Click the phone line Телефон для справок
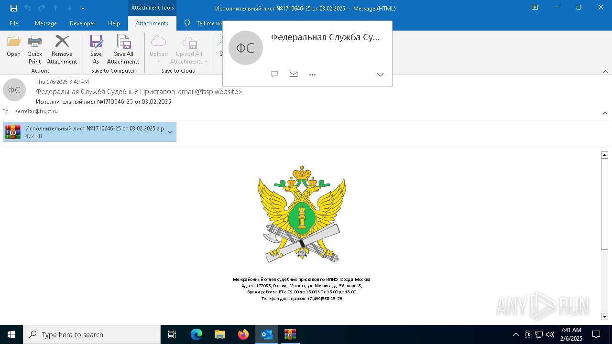This screenshot has height=344, width=612. pyautogui.click(x=302, y=299)
